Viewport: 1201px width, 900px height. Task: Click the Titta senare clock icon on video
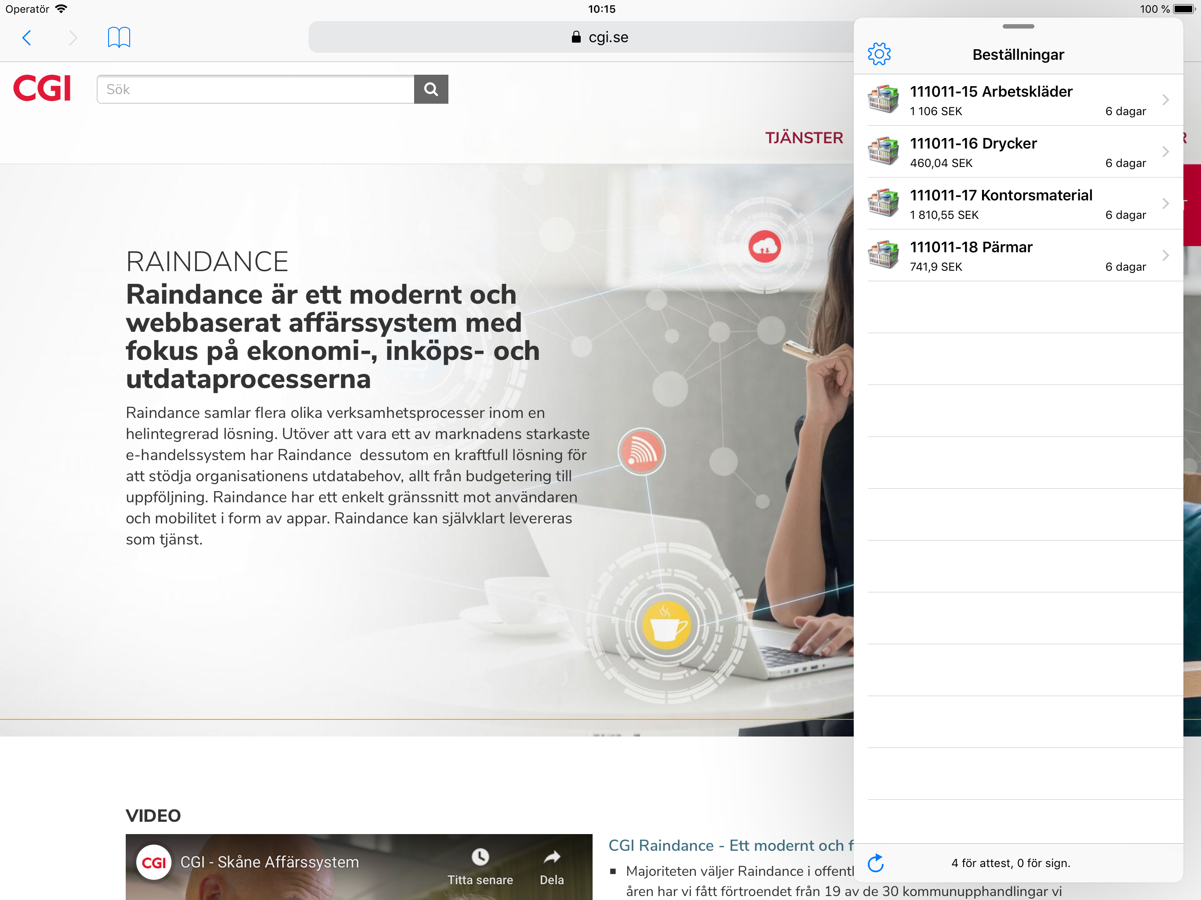coord(480,856)
